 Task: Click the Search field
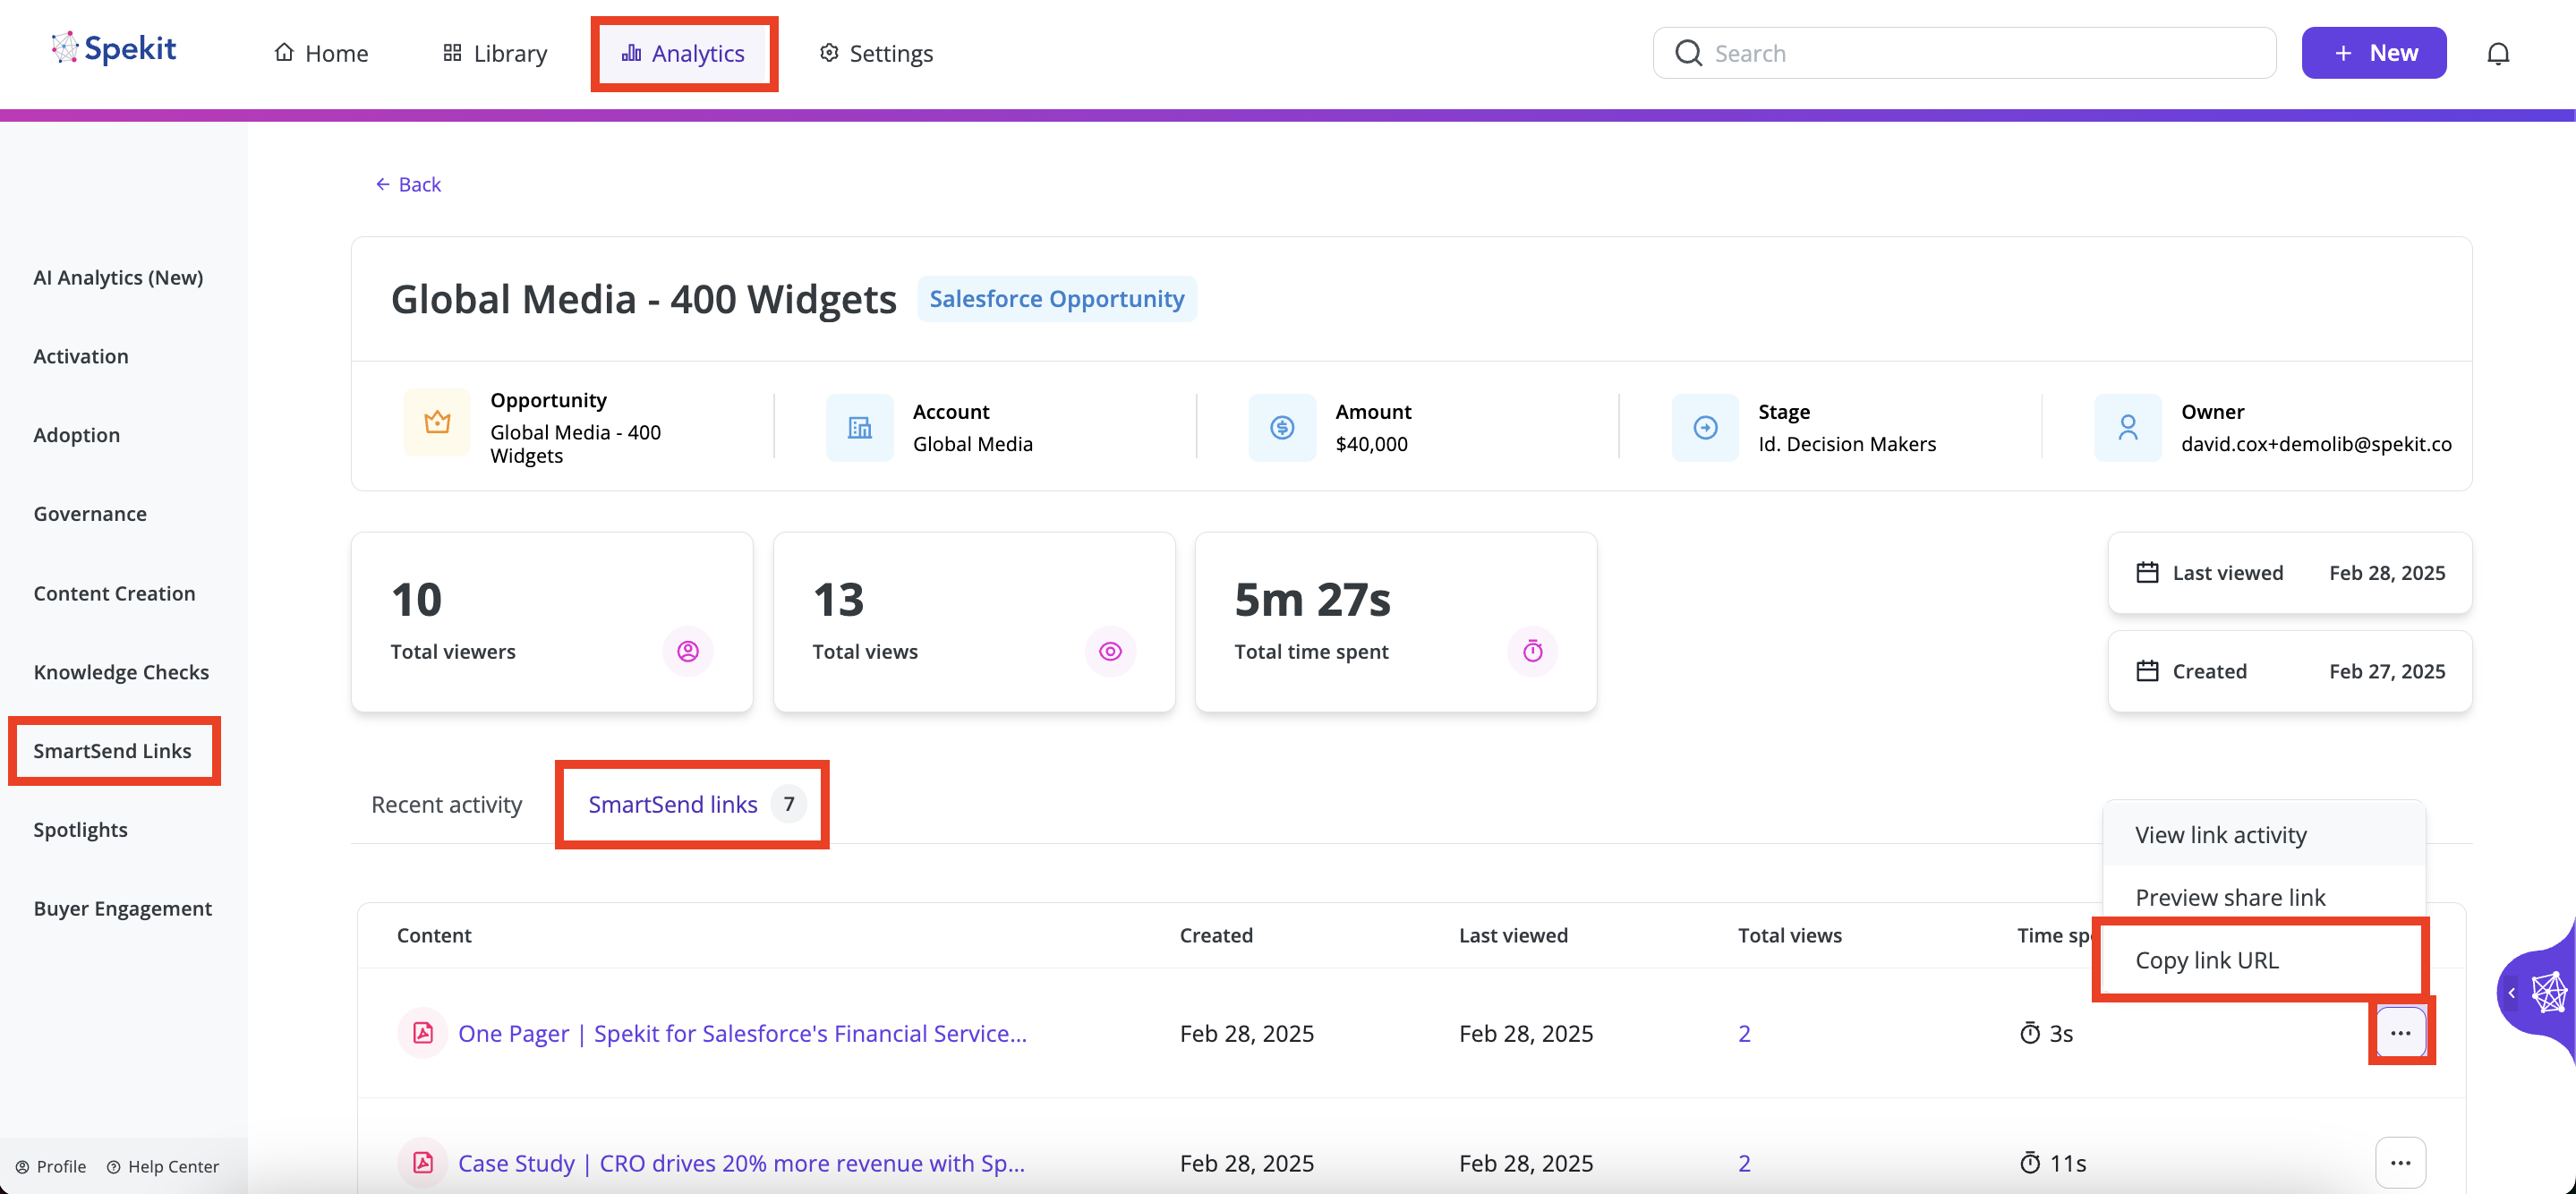coord(1964,53)
